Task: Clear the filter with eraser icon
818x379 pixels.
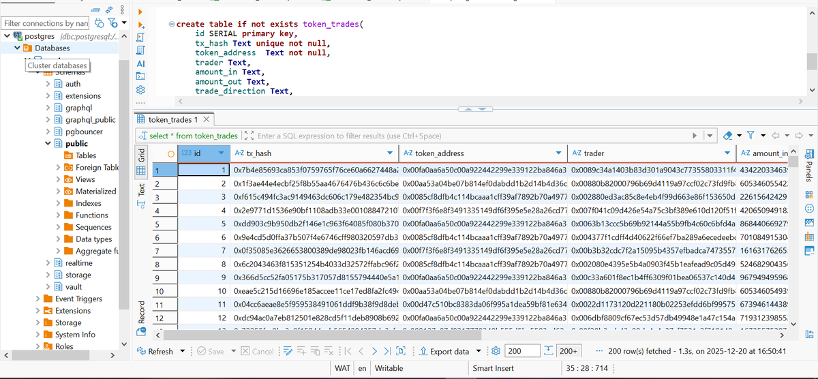Action: tap(728, 136)
